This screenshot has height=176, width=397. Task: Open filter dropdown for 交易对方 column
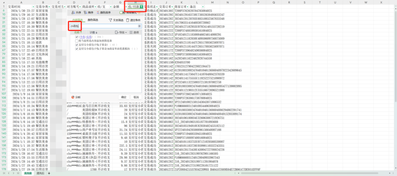pos(64,7)
